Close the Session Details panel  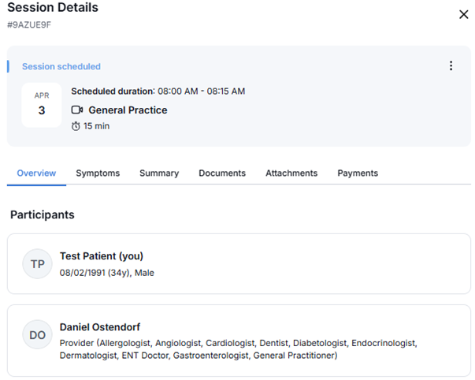tap(463, 14)
